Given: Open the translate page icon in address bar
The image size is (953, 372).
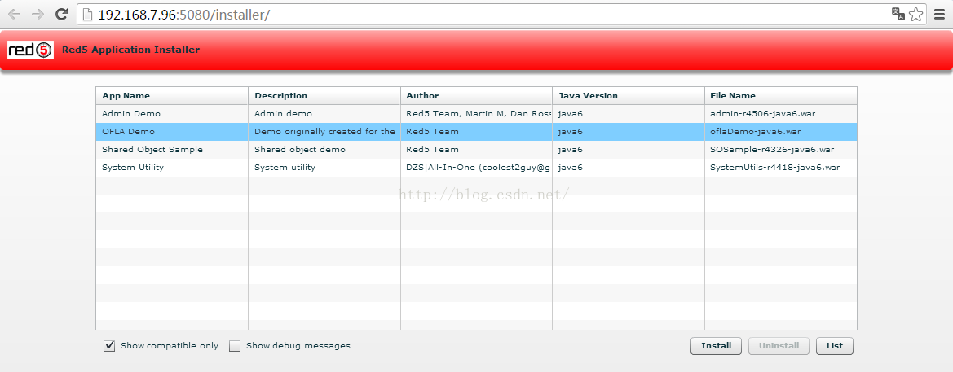Looking at the screenshot, I should pyautogui.click(x=898, y=14).
